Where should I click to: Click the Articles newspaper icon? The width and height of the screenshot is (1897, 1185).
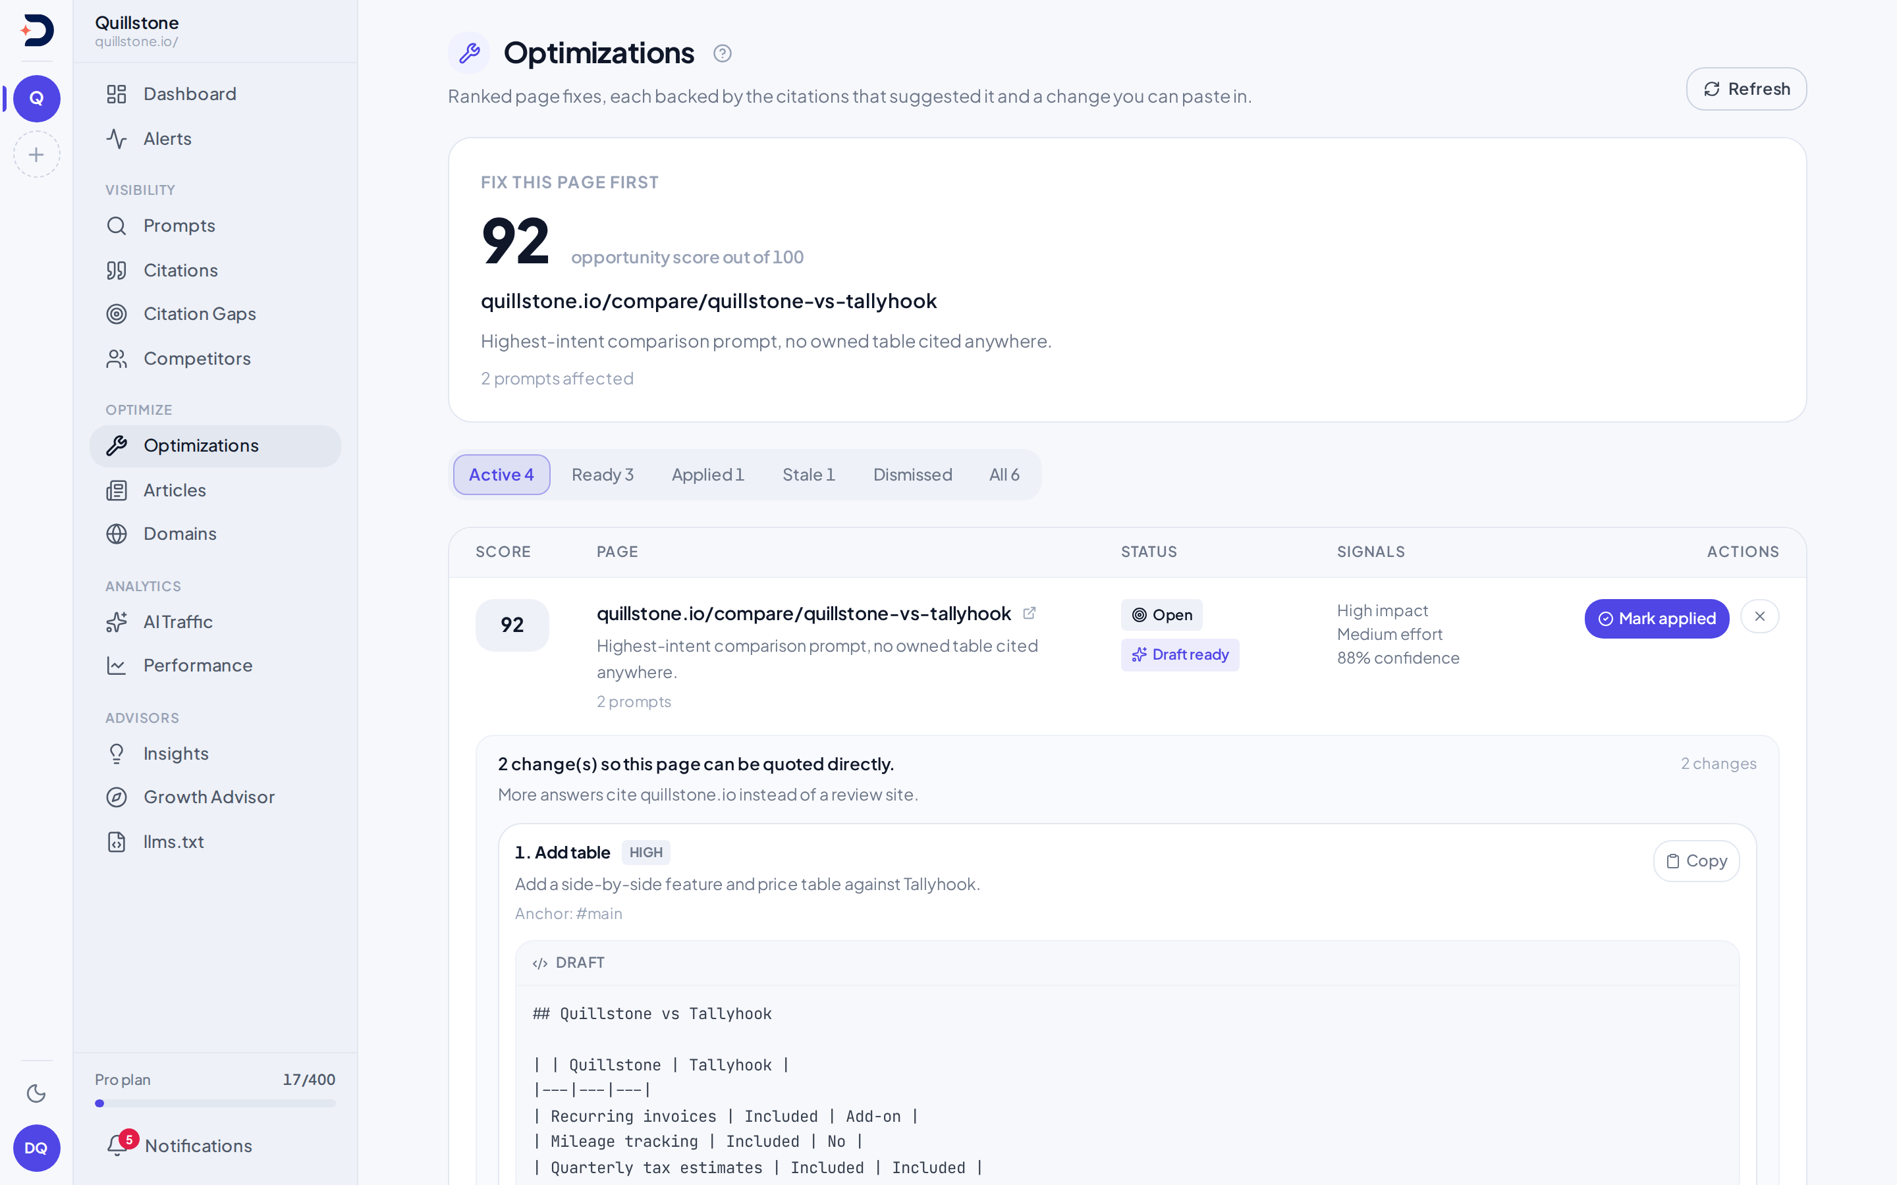tap(117, 490)
